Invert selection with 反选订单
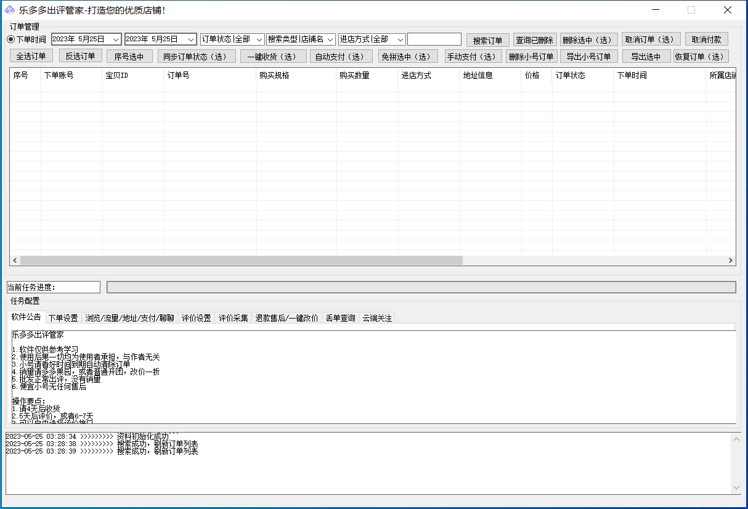 tap(81, 55)
